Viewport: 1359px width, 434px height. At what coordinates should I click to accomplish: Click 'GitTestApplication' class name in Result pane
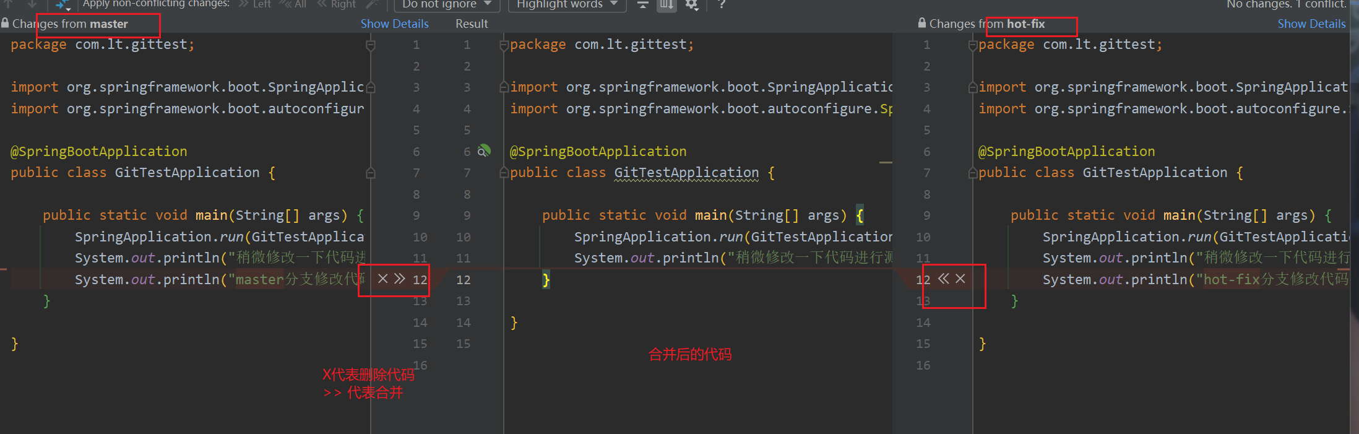pos(686,173)
